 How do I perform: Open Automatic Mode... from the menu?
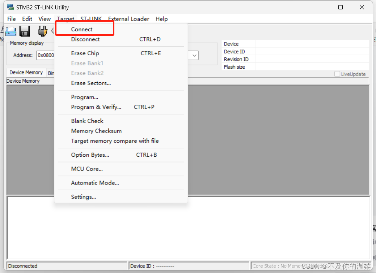(121, 183)
